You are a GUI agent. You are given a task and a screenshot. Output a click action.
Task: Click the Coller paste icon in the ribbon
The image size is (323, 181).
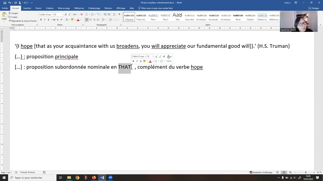click(x=4, y=15)
